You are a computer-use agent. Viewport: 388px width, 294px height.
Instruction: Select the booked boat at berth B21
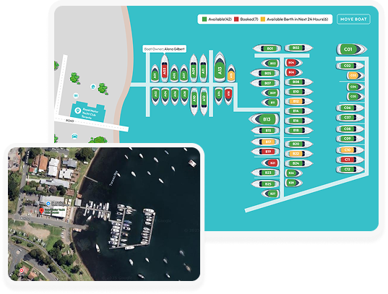click(270, 163)
